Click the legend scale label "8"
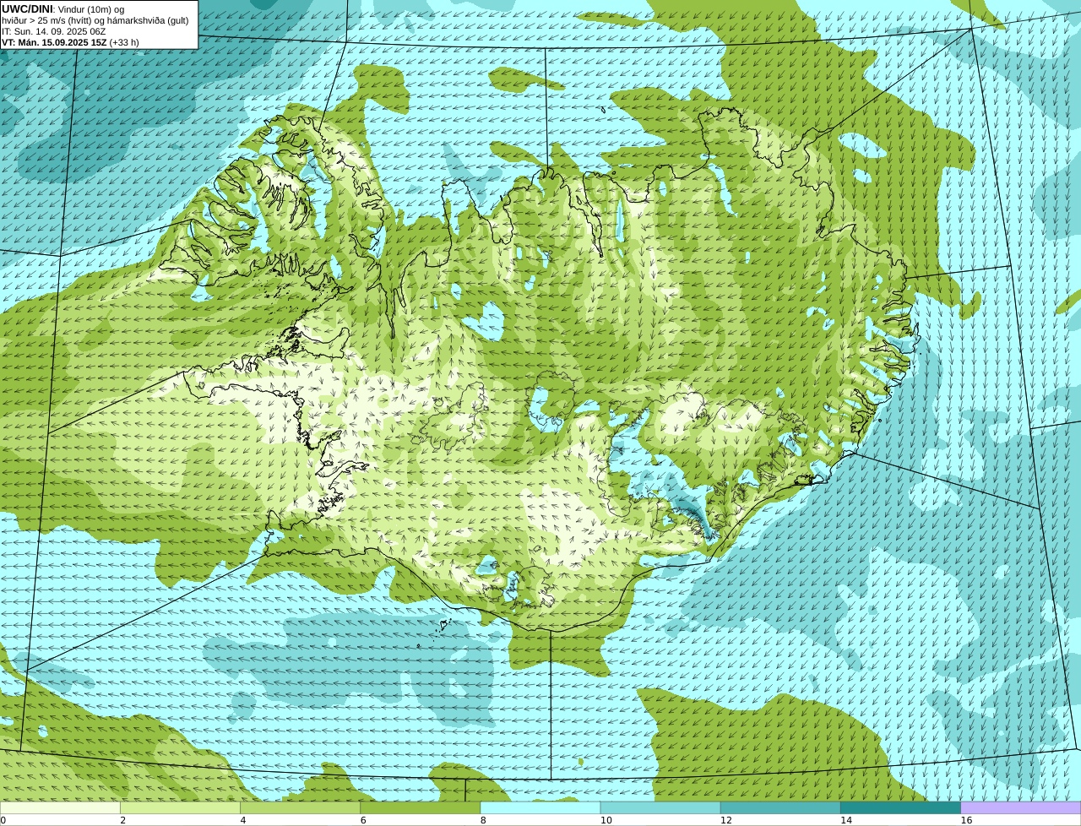This screenshot has width=1081, height=826. (483, 820)
